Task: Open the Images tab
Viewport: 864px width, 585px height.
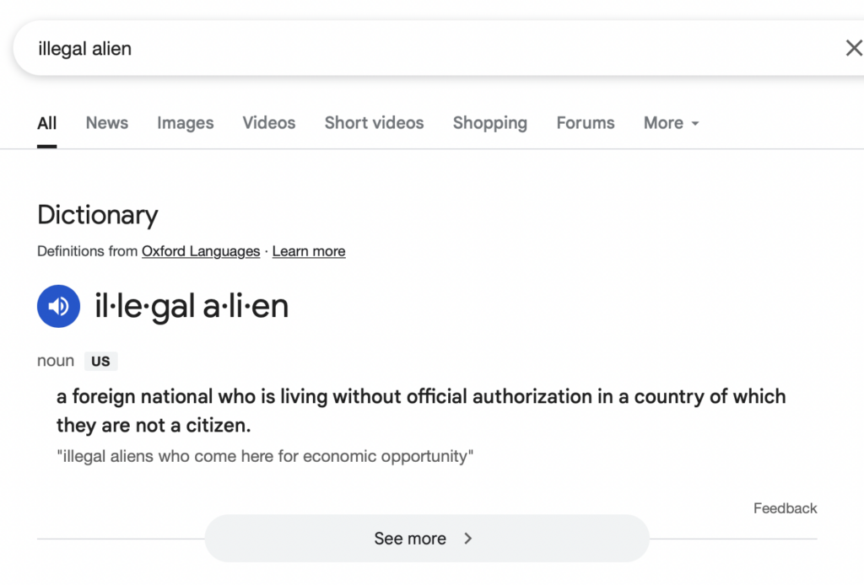Action: pos(185,123)
